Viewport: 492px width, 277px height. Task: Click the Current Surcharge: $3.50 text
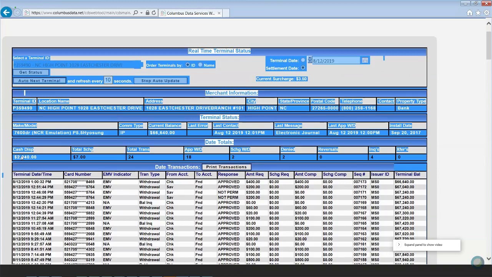281,79
